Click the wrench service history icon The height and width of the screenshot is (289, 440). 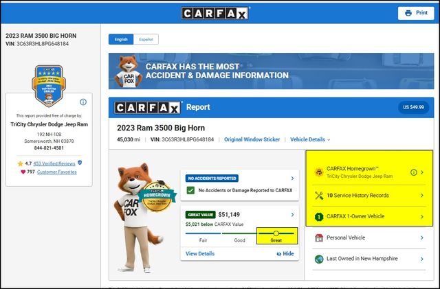(x=319, y=196)
